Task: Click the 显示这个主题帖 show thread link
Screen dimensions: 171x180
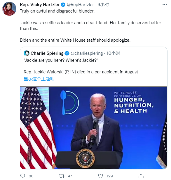Action: [39, 79]
